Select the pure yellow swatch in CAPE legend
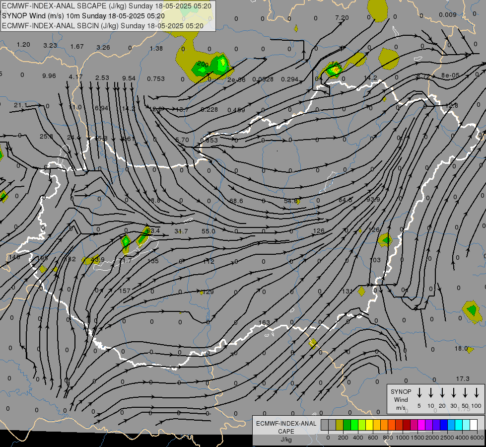The height and width of the screenshot is (447, 486). [369, 425]
